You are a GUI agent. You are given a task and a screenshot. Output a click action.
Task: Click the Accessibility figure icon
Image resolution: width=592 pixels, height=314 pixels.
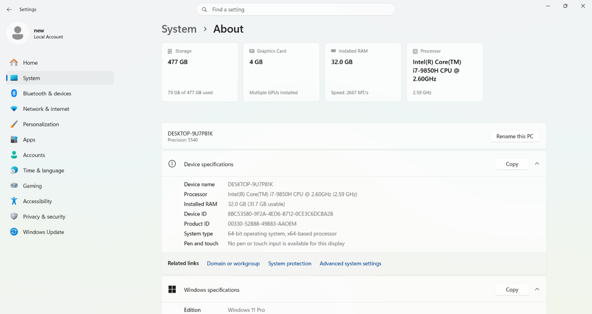[14, 201]
